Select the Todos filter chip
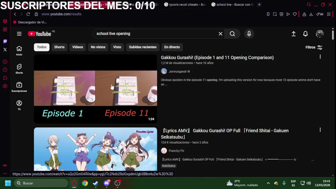The width and height of the screenshot is (336, 189). [x=41, y=47]
